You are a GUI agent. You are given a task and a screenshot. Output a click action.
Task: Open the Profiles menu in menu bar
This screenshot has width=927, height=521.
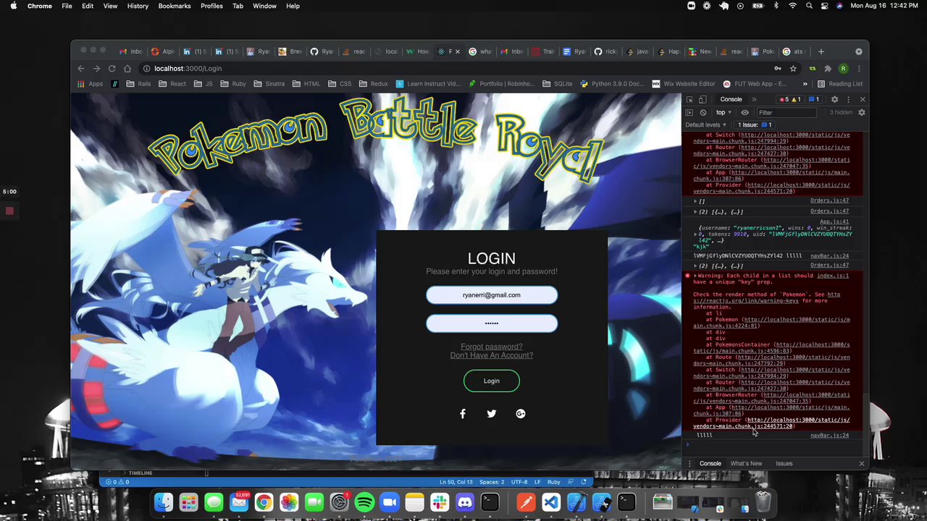tap(211, 6)
